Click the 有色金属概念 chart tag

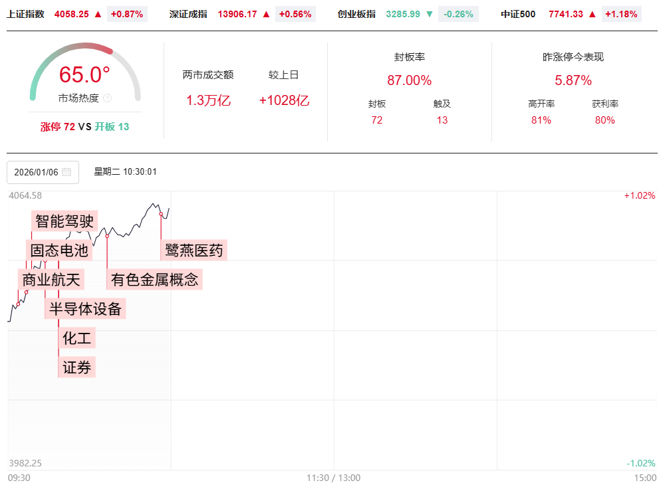pos(154,280)
